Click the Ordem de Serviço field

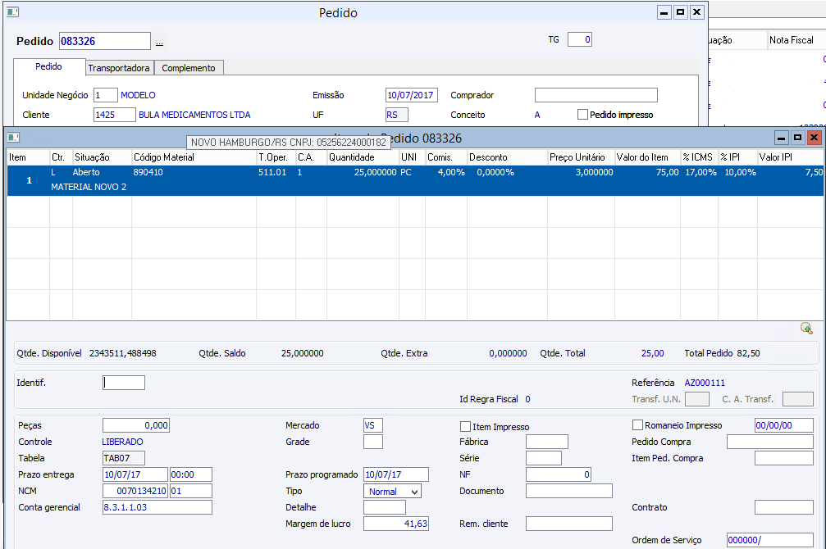769,540
